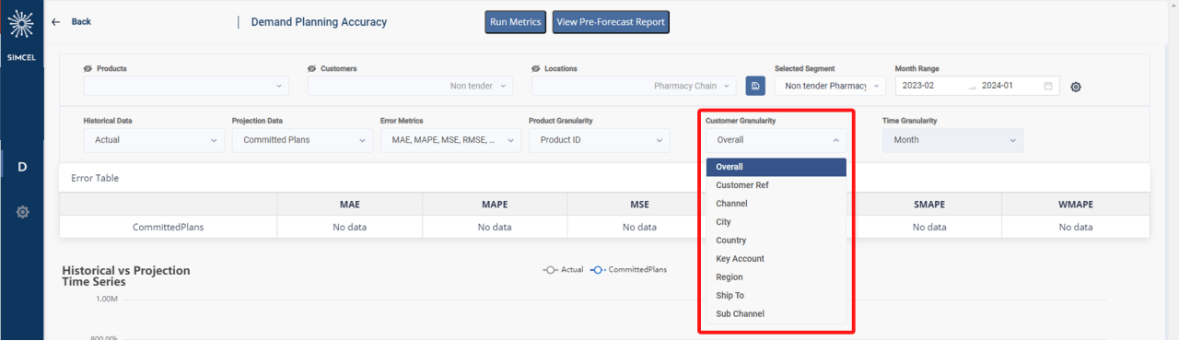Screen dimensions: 1179x341
Task: Click Historical vs Projection Time Series title
Action: 126,276
